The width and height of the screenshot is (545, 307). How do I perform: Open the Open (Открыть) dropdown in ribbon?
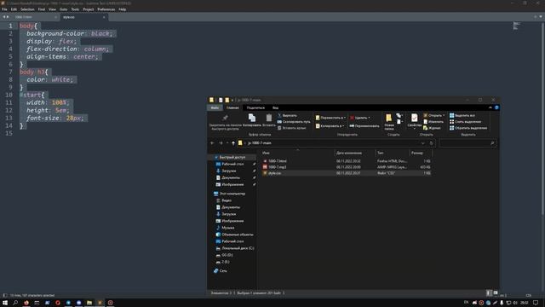click(434, 116)
